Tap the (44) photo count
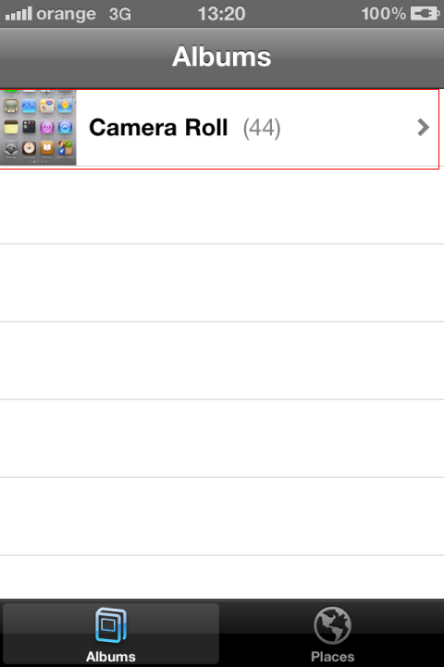444x667 pixels. 262,128
